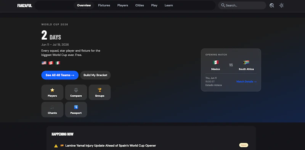Switch to the Cities tab
The width and height of the screenshot is (305, 150).
tap(140, 5)
